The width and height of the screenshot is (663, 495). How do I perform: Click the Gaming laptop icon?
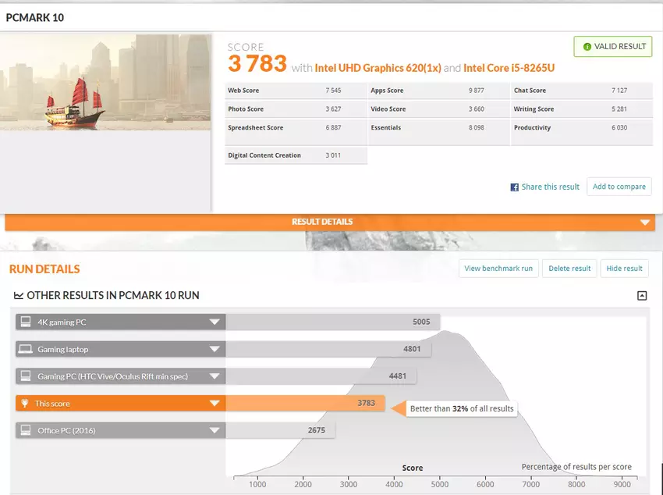[26, 349]
